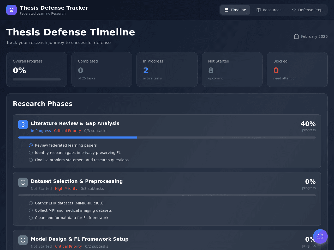Click the High Priority label under Dataset Selection
334x250 pixels.
[66, 189]
